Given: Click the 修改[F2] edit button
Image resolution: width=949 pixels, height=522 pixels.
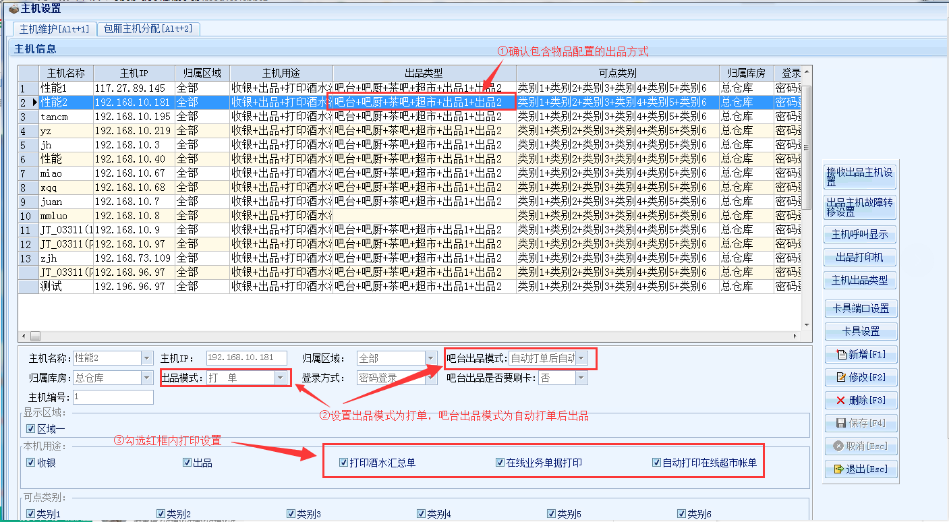Looking at the screenshot, I should [861, 377].
